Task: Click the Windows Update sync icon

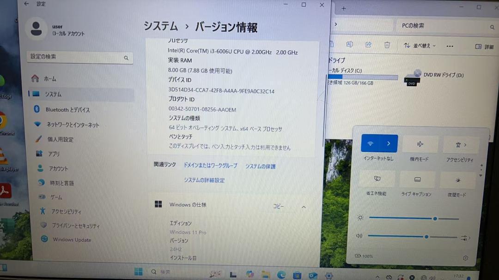Action: pos(44,239)
